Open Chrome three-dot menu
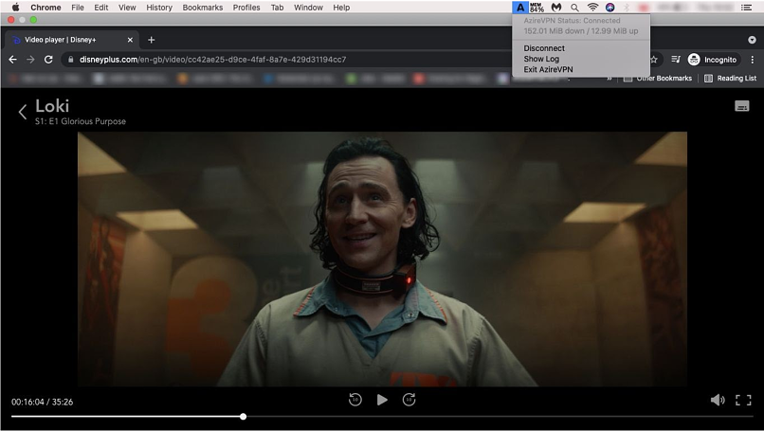 click(753, 60)
